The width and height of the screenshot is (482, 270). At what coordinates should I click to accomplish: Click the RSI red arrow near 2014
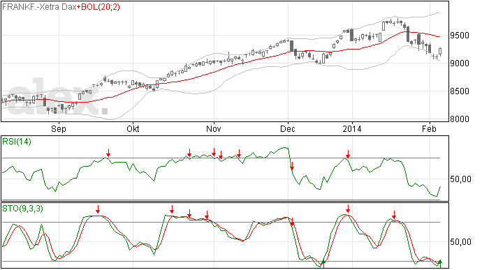(348, 154)
